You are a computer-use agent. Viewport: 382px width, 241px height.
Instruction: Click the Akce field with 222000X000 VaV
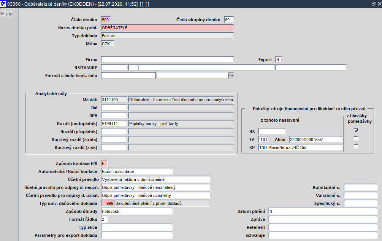pyautogui.click(x=315, y=140)
